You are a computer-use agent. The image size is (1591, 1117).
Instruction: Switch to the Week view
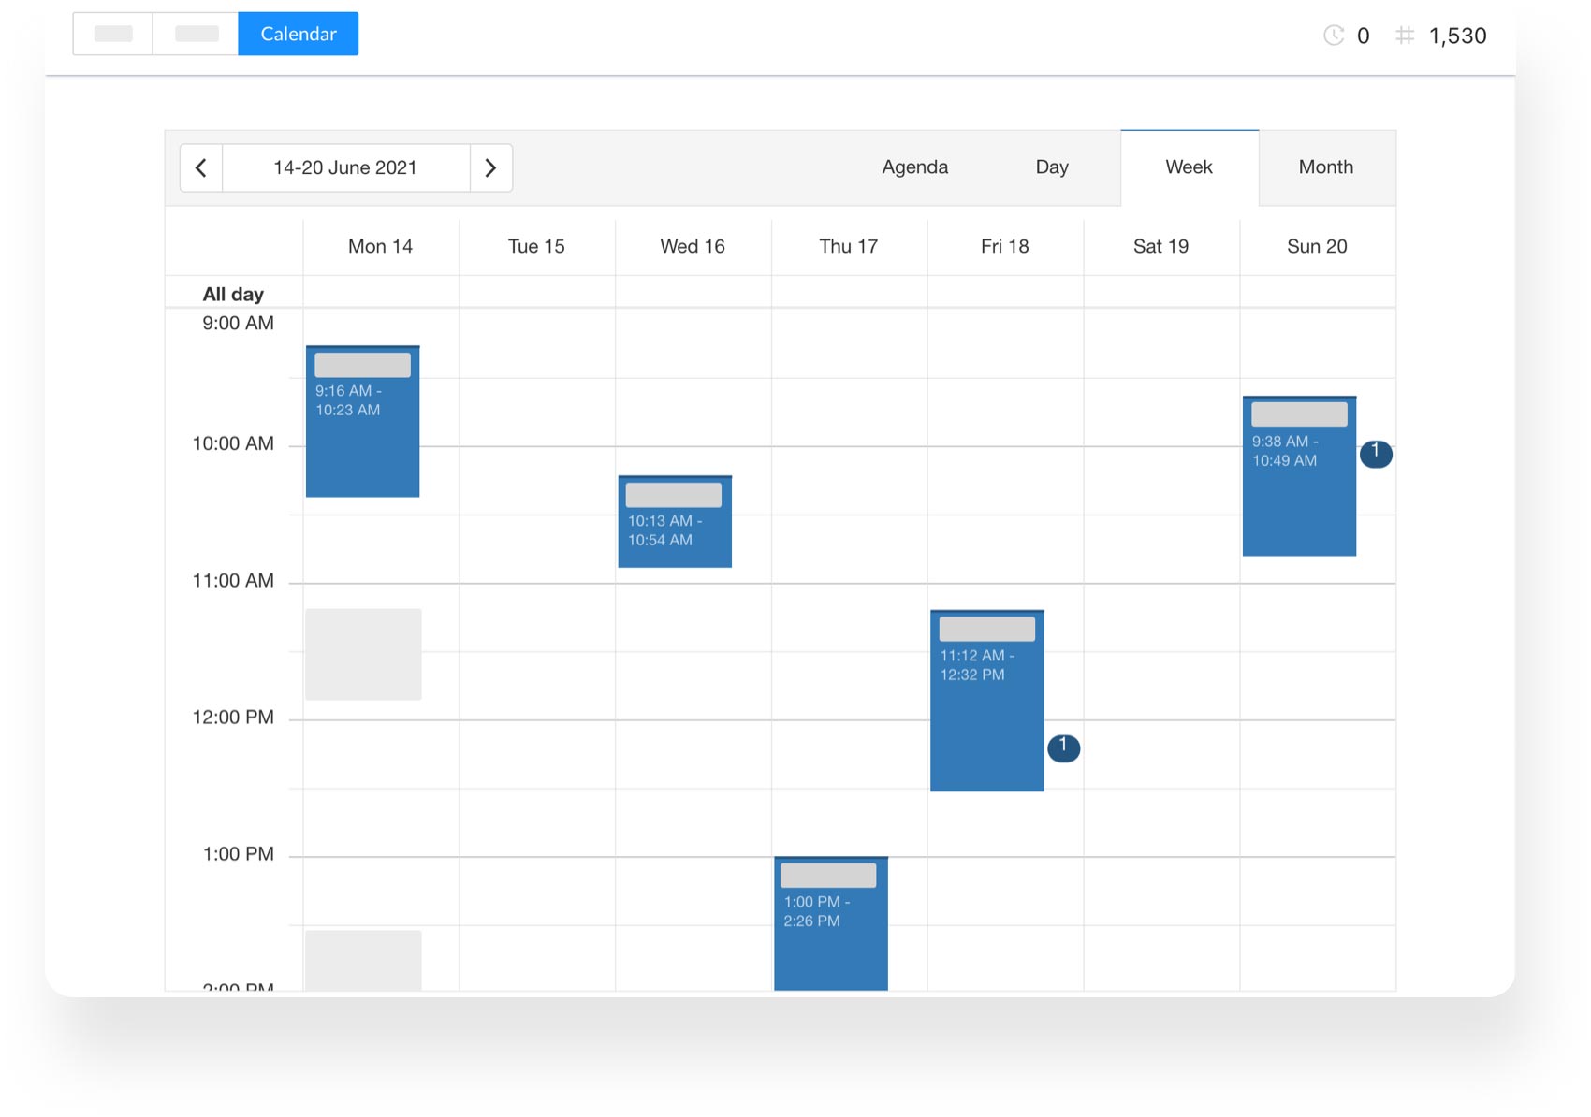[1189, 167]
